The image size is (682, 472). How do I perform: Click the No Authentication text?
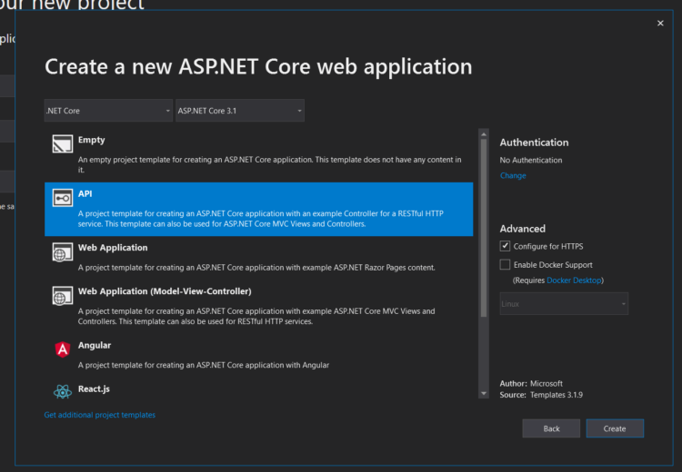tap(531, 161)
